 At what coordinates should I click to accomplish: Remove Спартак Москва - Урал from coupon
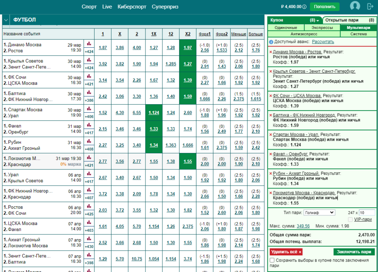[x=271, y=135]
